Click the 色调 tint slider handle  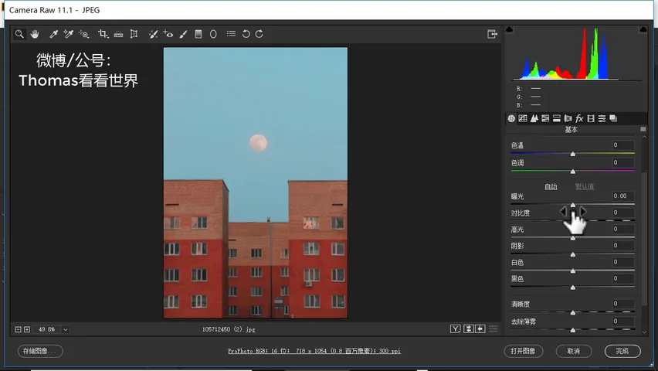click(573, 172)
